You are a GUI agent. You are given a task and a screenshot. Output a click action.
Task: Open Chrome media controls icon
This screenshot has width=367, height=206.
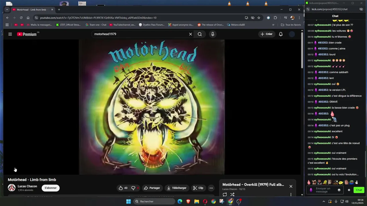(285, 18)
